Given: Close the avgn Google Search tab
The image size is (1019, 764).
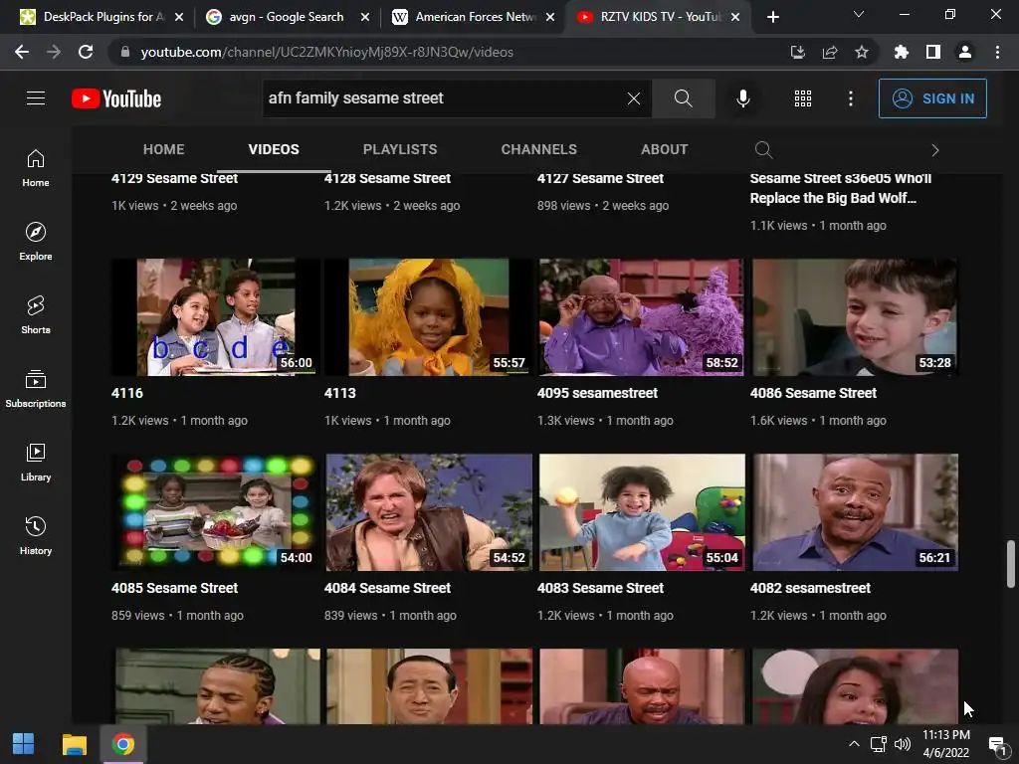Looking at the screenshot, I should [x=365, y=17].
